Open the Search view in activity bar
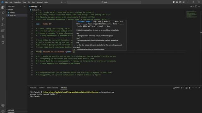The image size is (202, 113). click(x=3, y=13)
